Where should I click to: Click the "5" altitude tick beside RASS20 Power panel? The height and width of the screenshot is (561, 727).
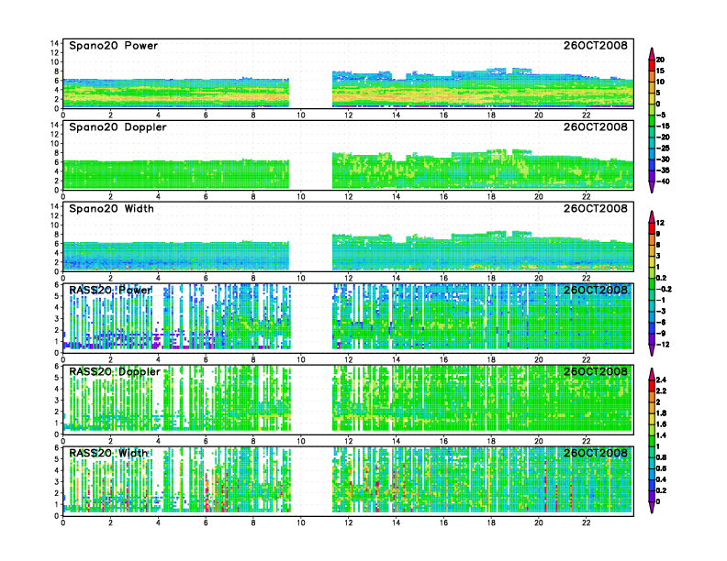[57, 296]
